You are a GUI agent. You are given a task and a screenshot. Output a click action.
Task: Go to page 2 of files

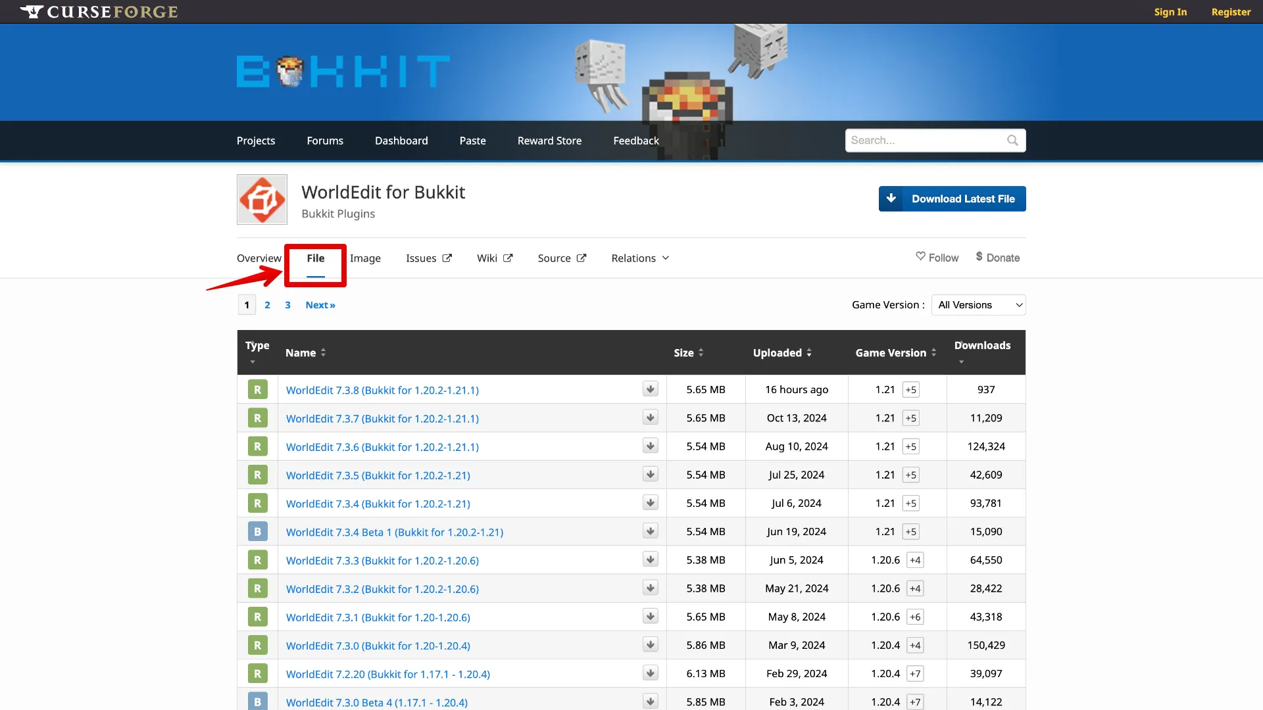tap(267, 305)
